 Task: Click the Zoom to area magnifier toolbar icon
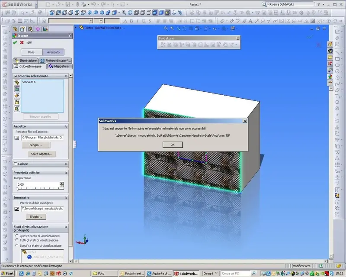click(124, 13)
